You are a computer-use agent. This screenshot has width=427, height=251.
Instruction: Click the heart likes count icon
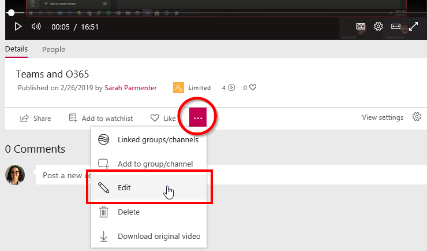pos(253,87)
